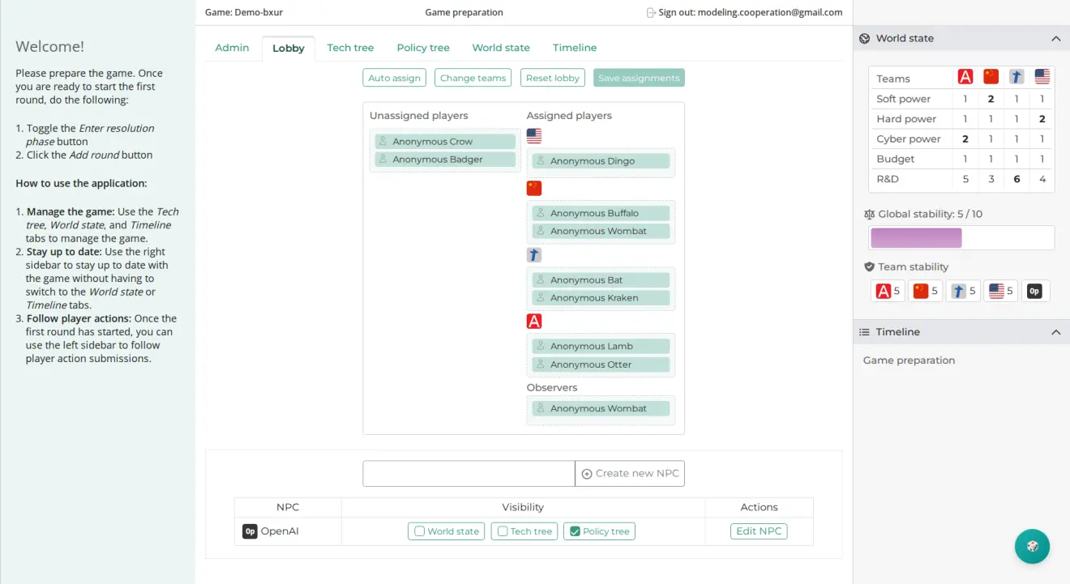Screen dimensions: 1070x584
Task: Collapse the Timeline panel
Action: (x=1055, y=332)
